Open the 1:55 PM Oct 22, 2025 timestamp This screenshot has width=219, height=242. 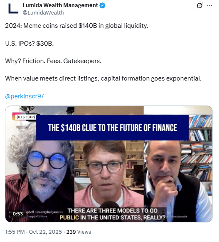pos(33,232)
